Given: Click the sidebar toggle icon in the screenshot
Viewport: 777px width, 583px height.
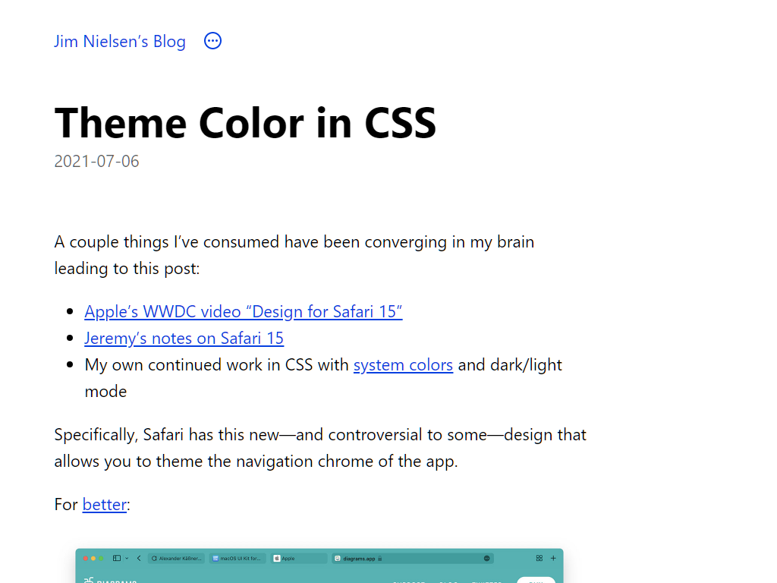Looking at the screenshot, I should (x=117, y=558).
